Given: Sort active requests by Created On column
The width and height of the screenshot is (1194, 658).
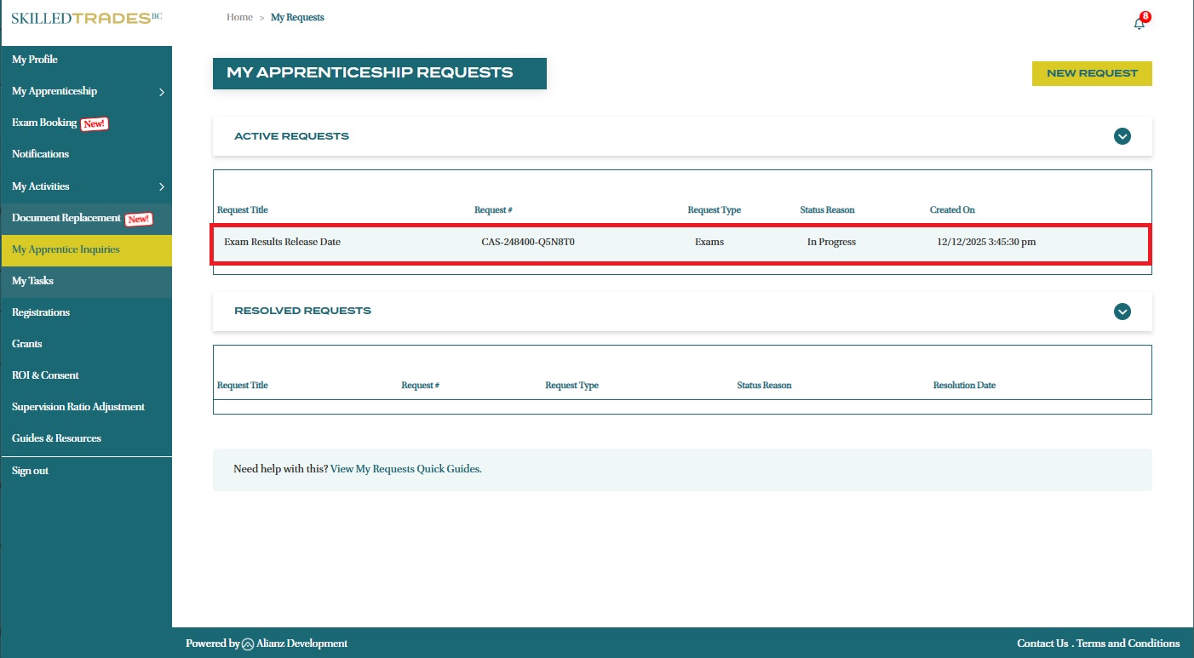Looking at the screenshot, I should pyautogui.click(x=952, y=210).
